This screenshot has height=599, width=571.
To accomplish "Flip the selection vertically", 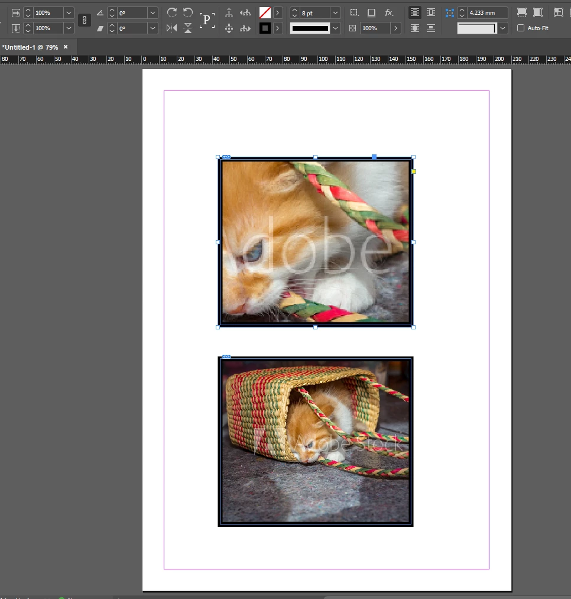I will pyautogui.click(x=188, y=28).
